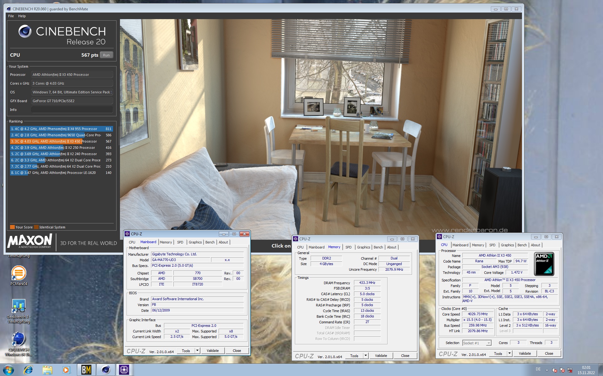Switch to Memory tab in Mainboard CPU-Z window
Screen dimensions: 603x376
click(x=166, y=242)
